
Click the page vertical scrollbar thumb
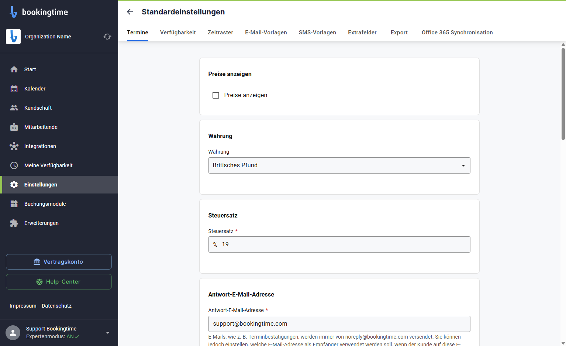(x=563, y=94)
